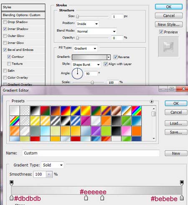Viewport: 188px width, 205px height.
Task: Click the New Style... button
Action: [169, 25]
